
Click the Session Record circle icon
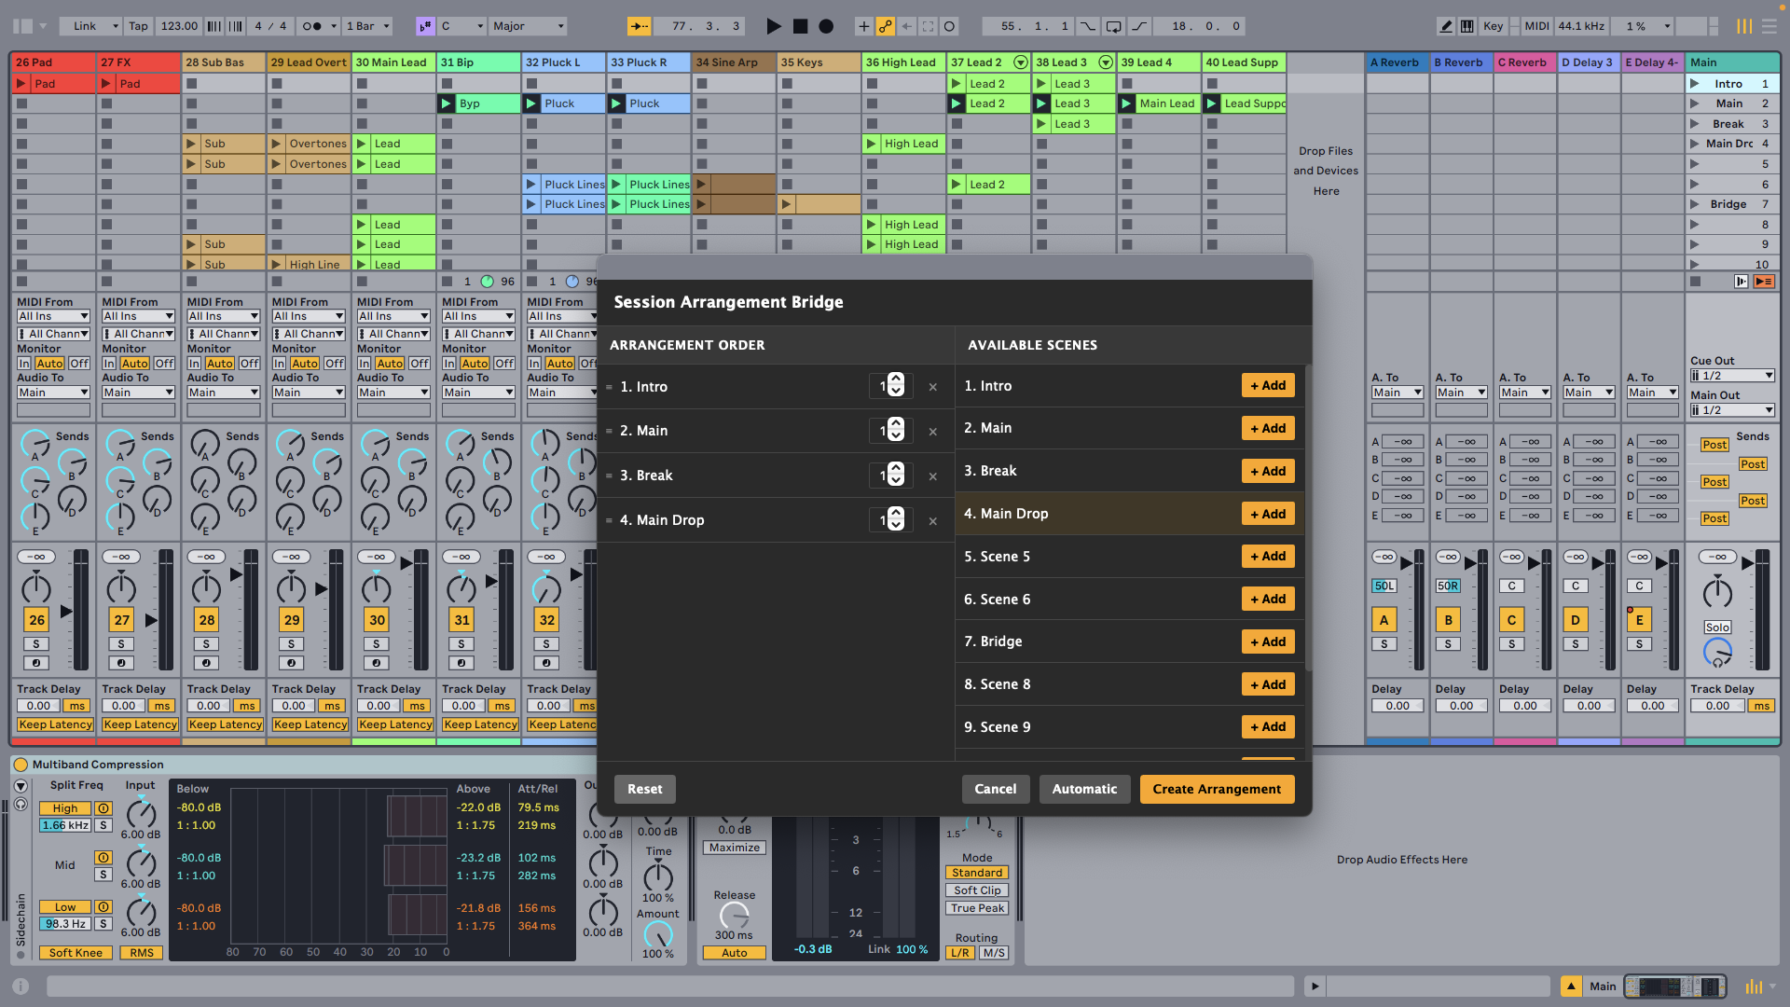click(x=949, y=26)
